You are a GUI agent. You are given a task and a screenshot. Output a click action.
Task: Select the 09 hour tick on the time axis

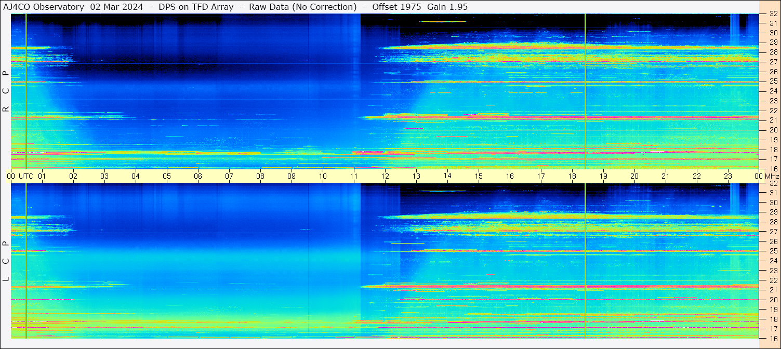point(292,176)
